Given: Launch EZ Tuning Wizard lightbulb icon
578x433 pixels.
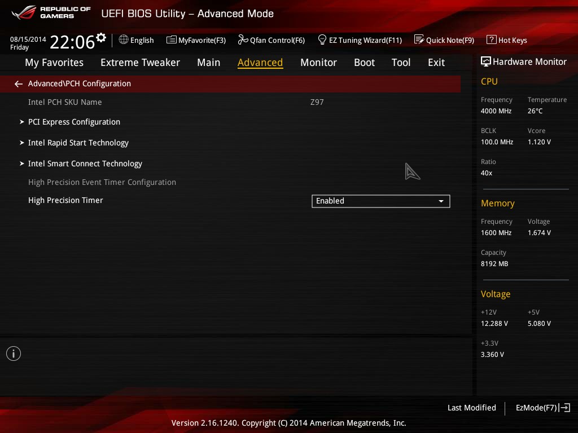Looking at the screenshot, I should (322, 40).
